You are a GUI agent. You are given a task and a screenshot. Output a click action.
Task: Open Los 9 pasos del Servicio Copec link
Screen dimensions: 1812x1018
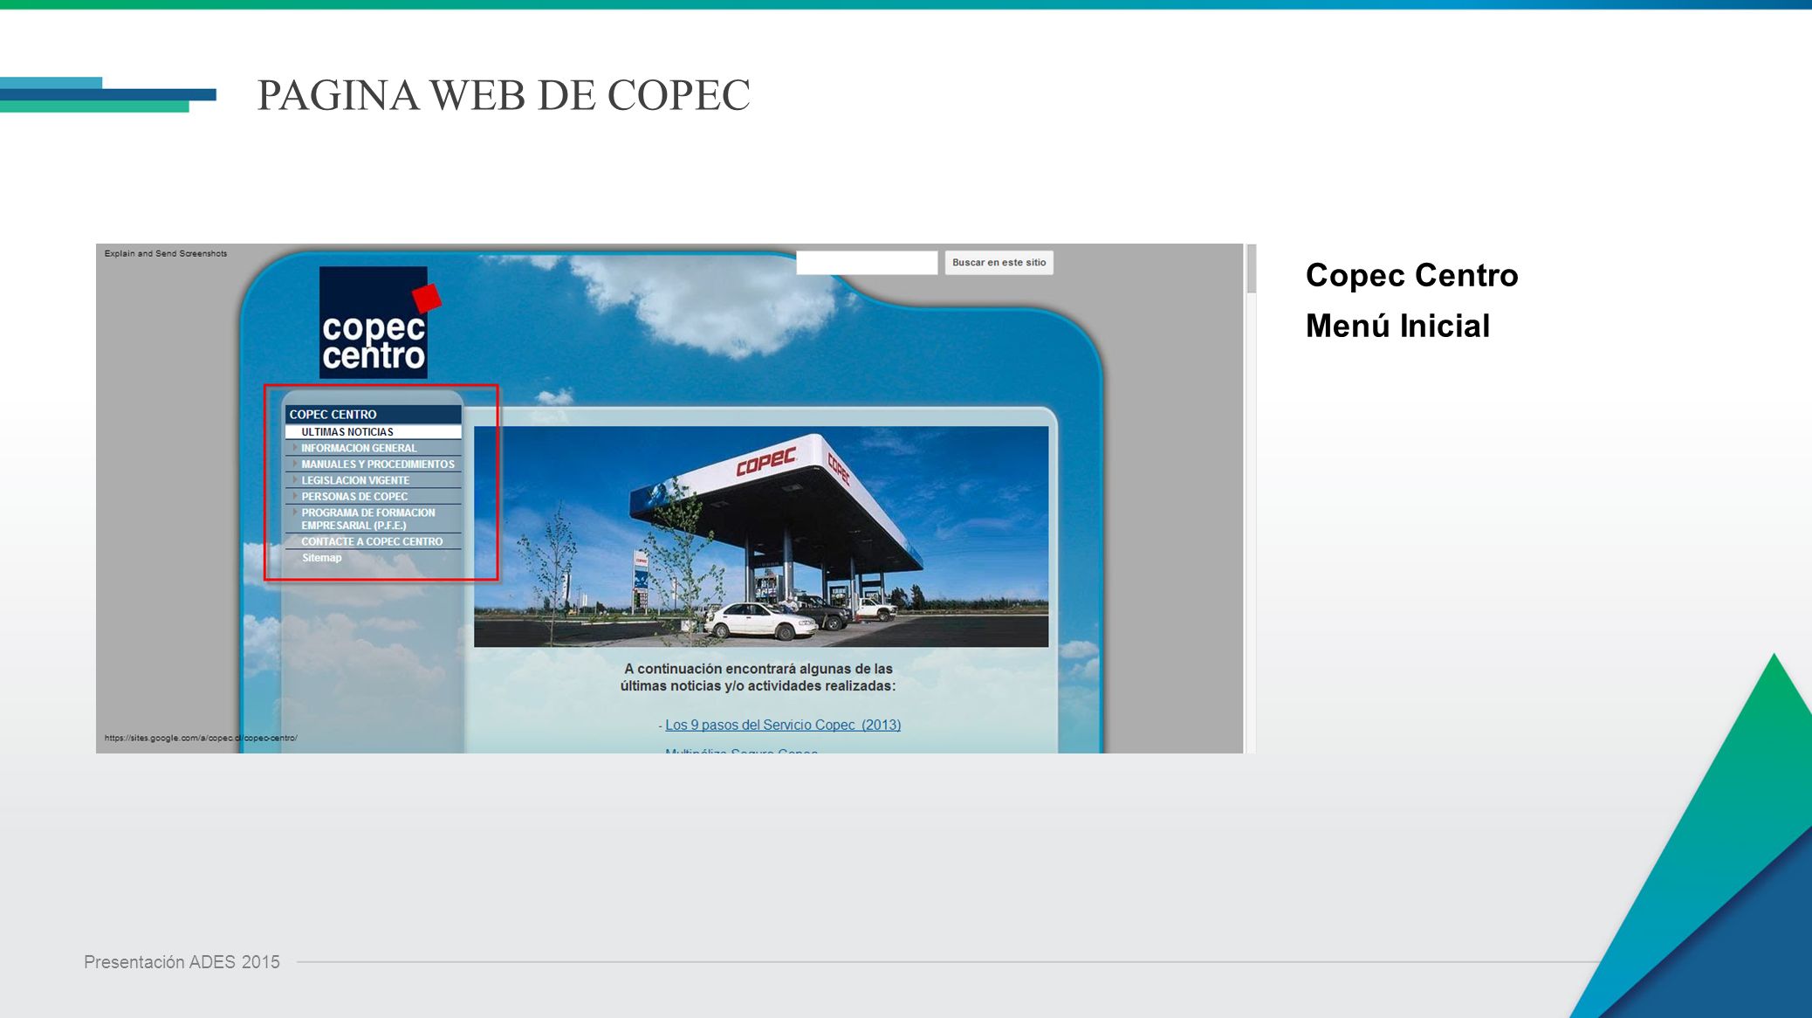(783, 725)
